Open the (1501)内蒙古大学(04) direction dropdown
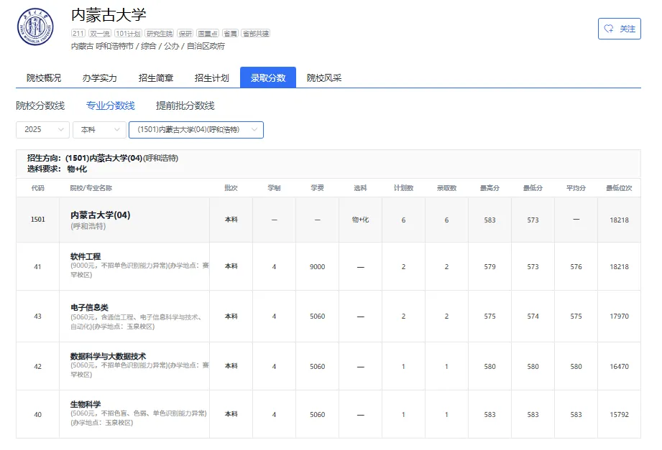Screen dimensions: 662x450 point(196,129)
